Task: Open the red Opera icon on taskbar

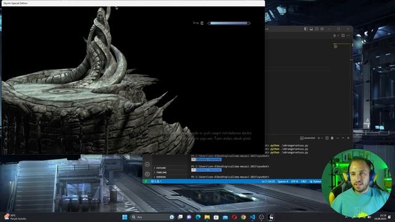Action: click(x=235, y=217)
